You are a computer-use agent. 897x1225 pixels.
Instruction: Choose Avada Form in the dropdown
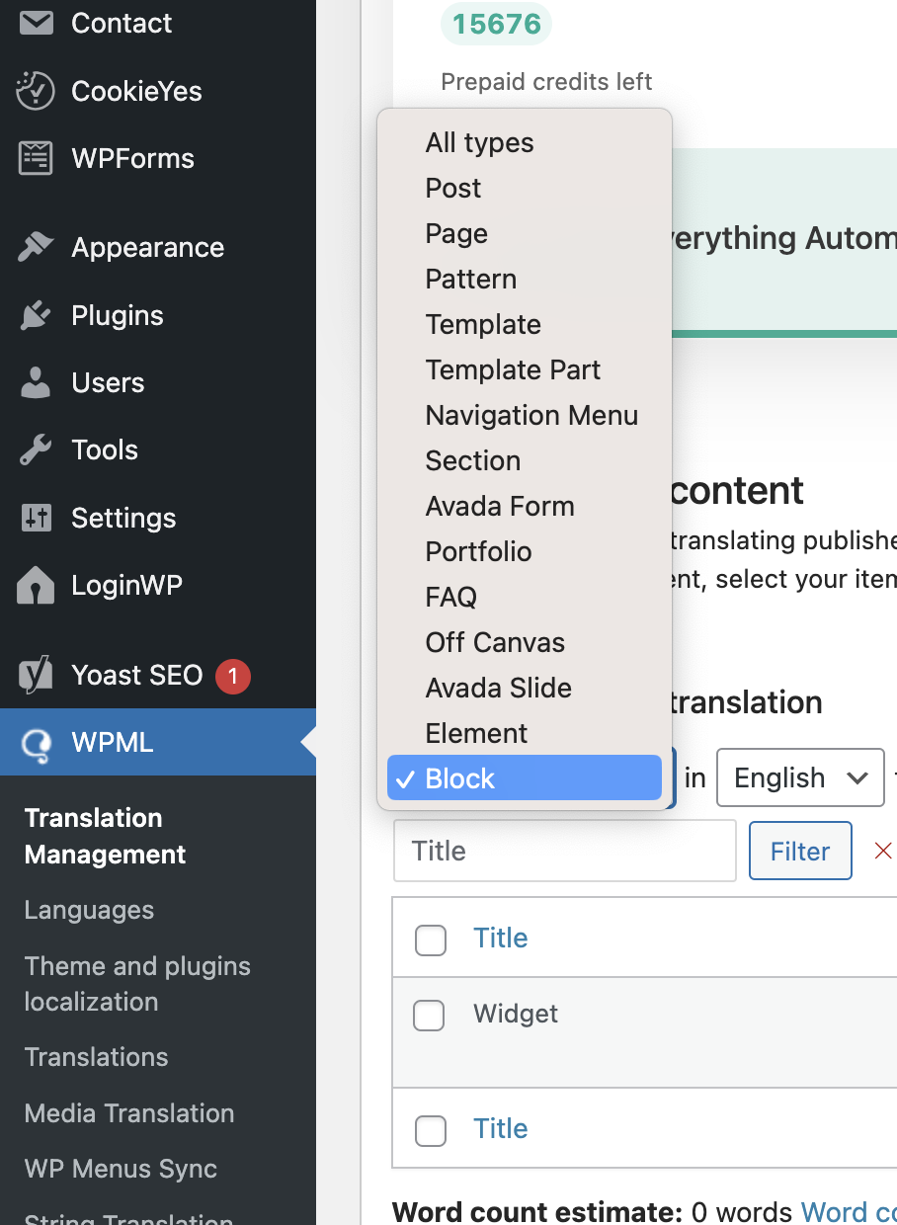tap(525, 506)
